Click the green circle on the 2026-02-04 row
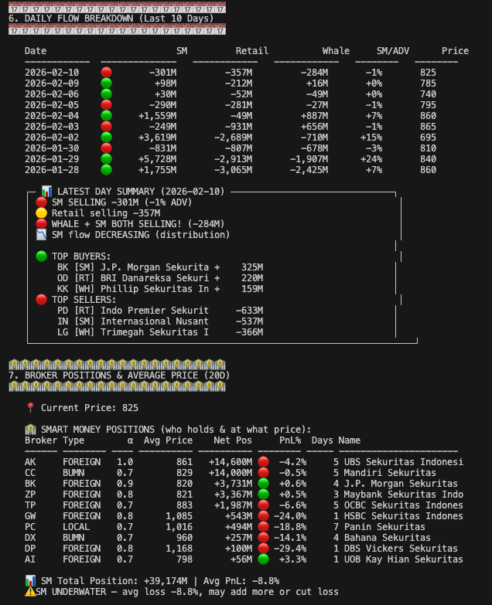The width and height of the screenshot is (492, 605). [106, 116]
